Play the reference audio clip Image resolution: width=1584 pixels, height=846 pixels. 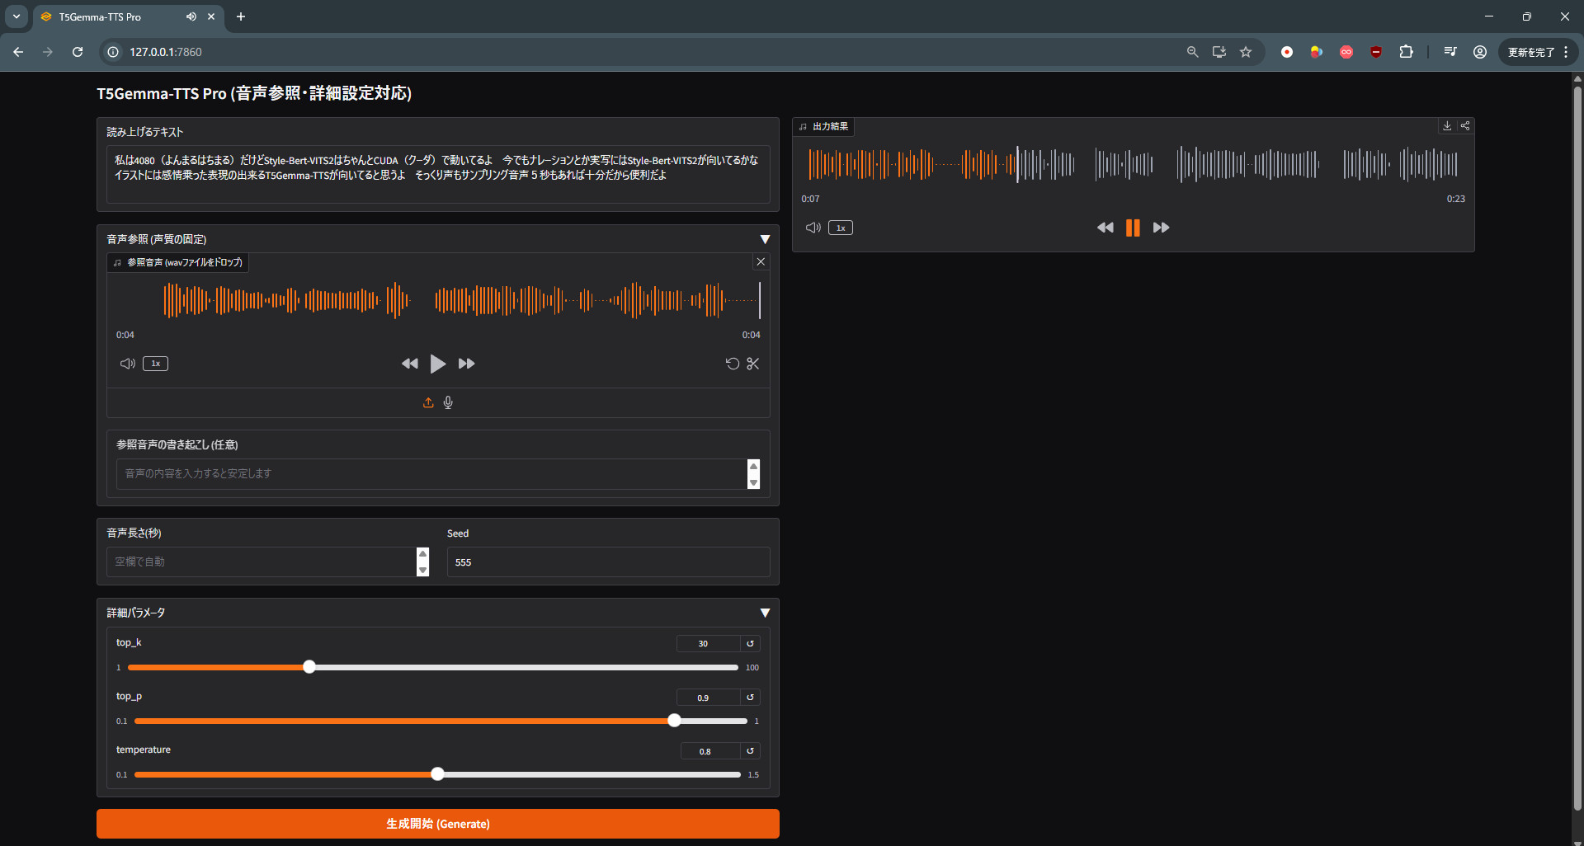click(x=437, y=364)
